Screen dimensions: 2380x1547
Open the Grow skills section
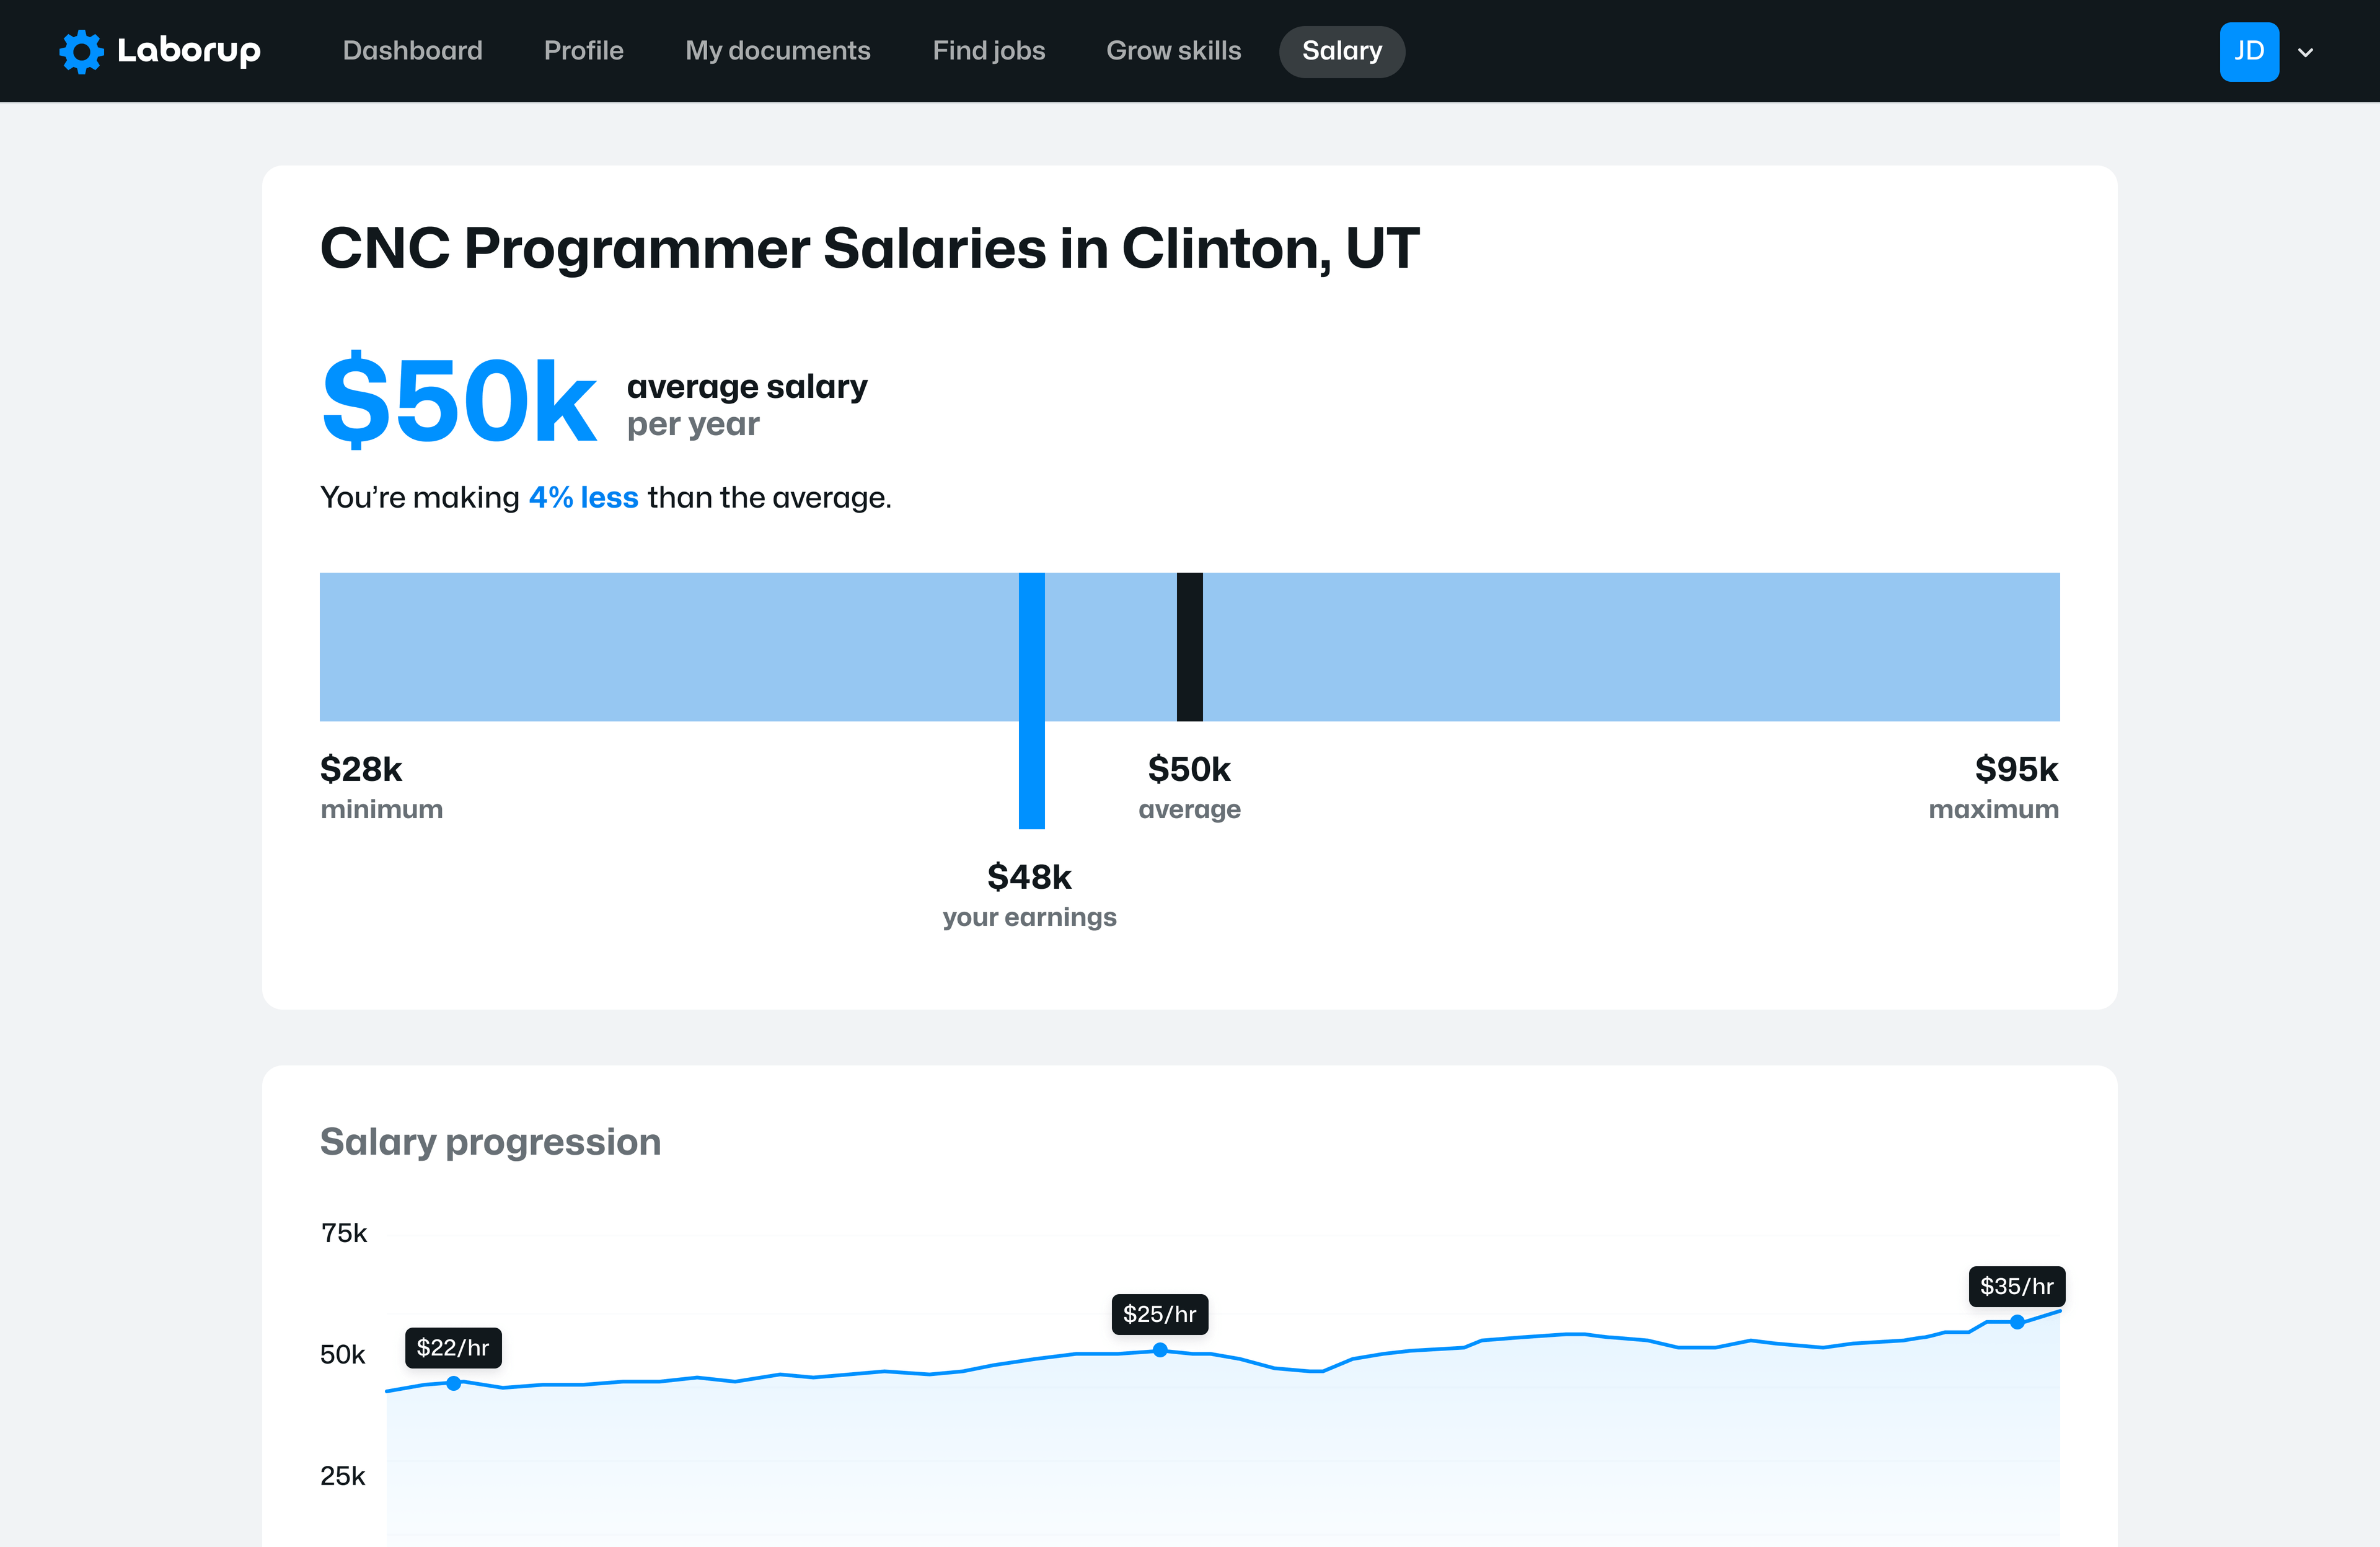click(x=1173, y=51)
